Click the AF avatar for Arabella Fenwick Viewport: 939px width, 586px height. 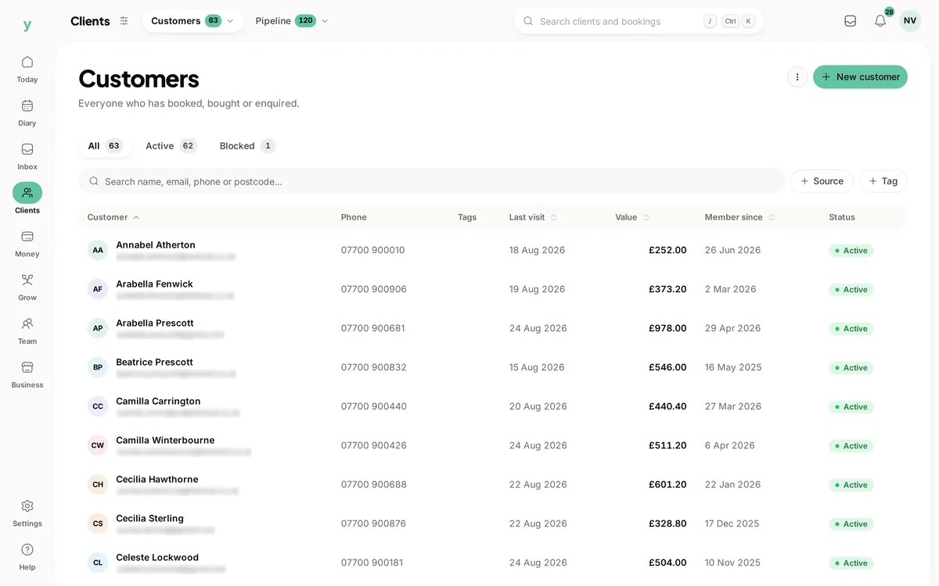pos(98,289)
